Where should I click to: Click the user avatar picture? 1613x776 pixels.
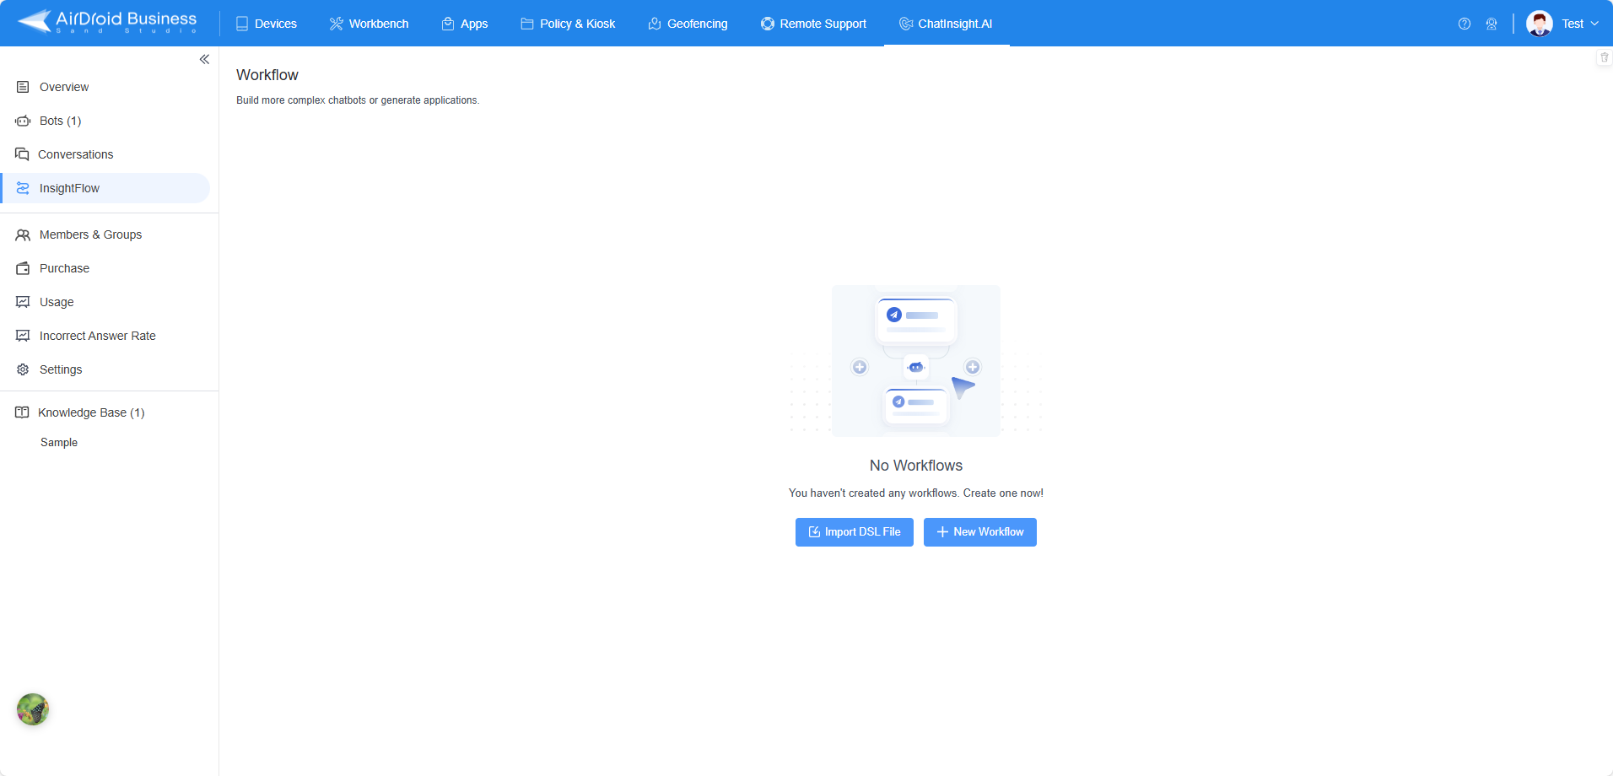tap(1540, 24)
